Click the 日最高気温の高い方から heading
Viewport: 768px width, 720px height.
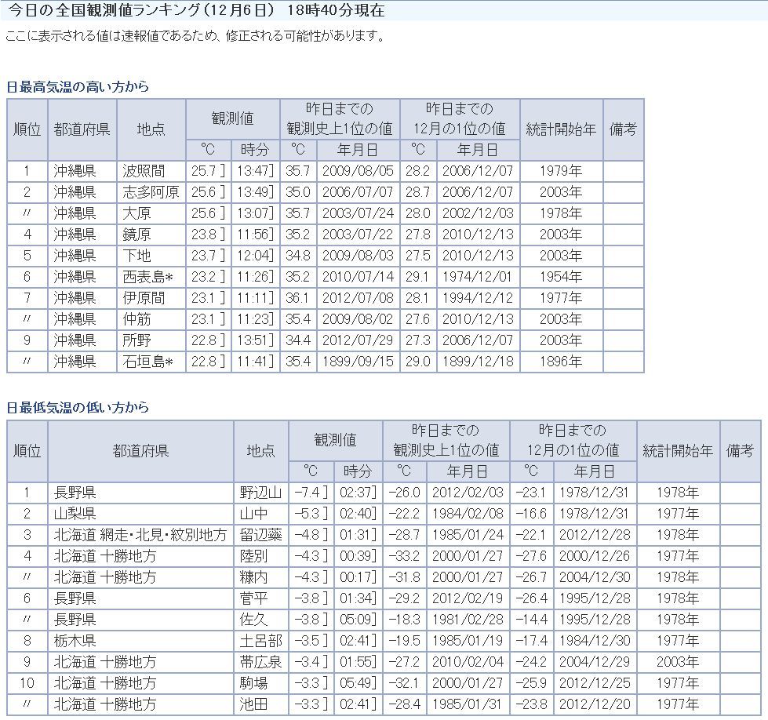point(78,87)
